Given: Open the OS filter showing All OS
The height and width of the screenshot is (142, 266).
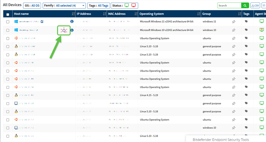Looking at the screenshot, I should pos(32,6).
